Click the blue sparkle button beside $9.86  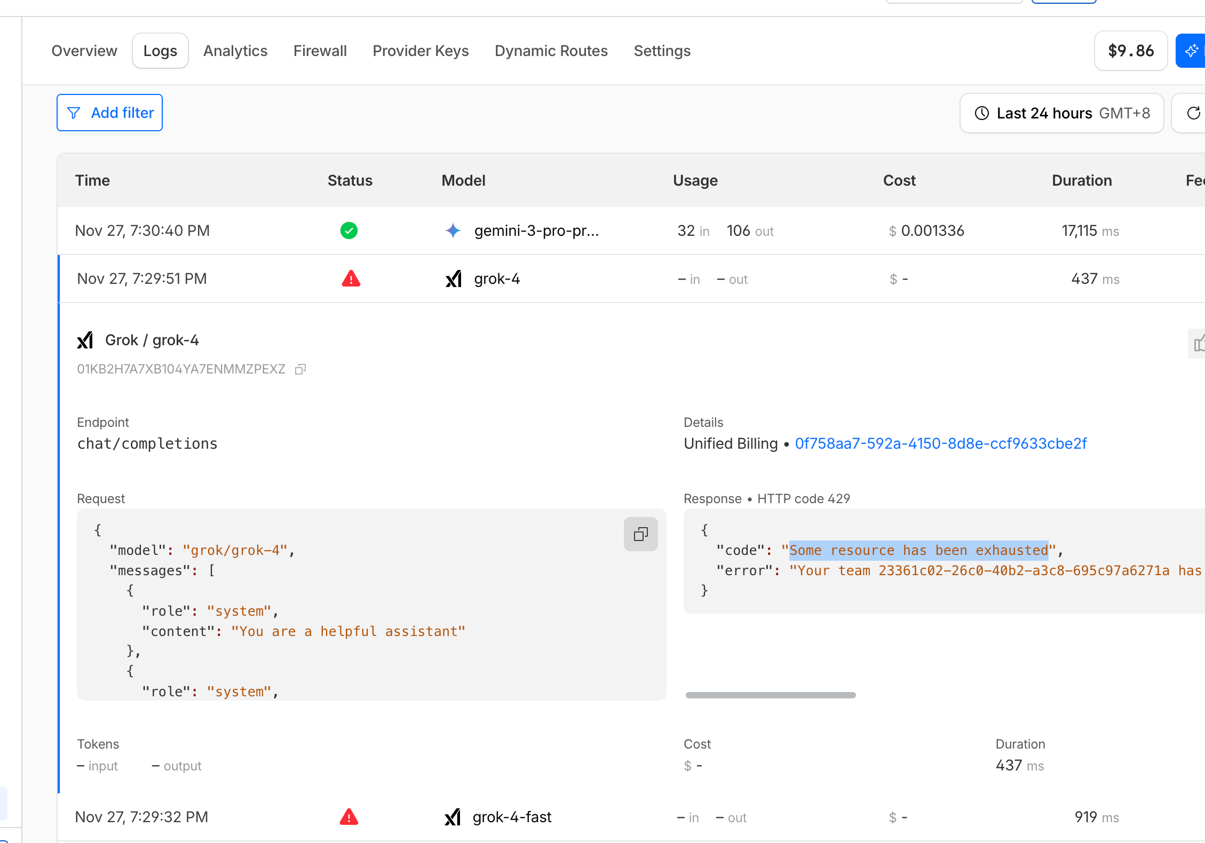click(1191, 51)
